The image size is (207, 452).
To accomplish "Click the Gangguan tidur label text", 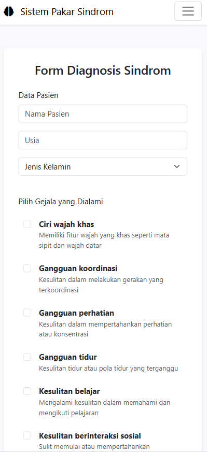I will pyautogui.click(x=68, y=358).
